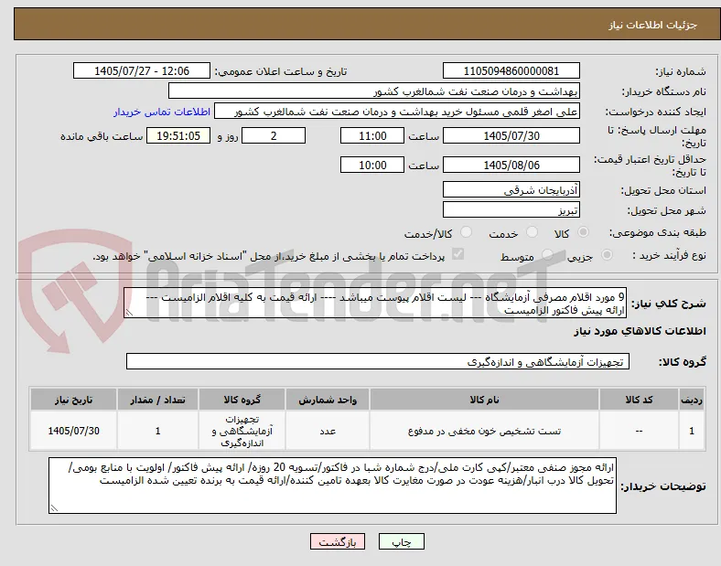
Task: Click the آذربایجان شرقی province field
Action: 511,190
